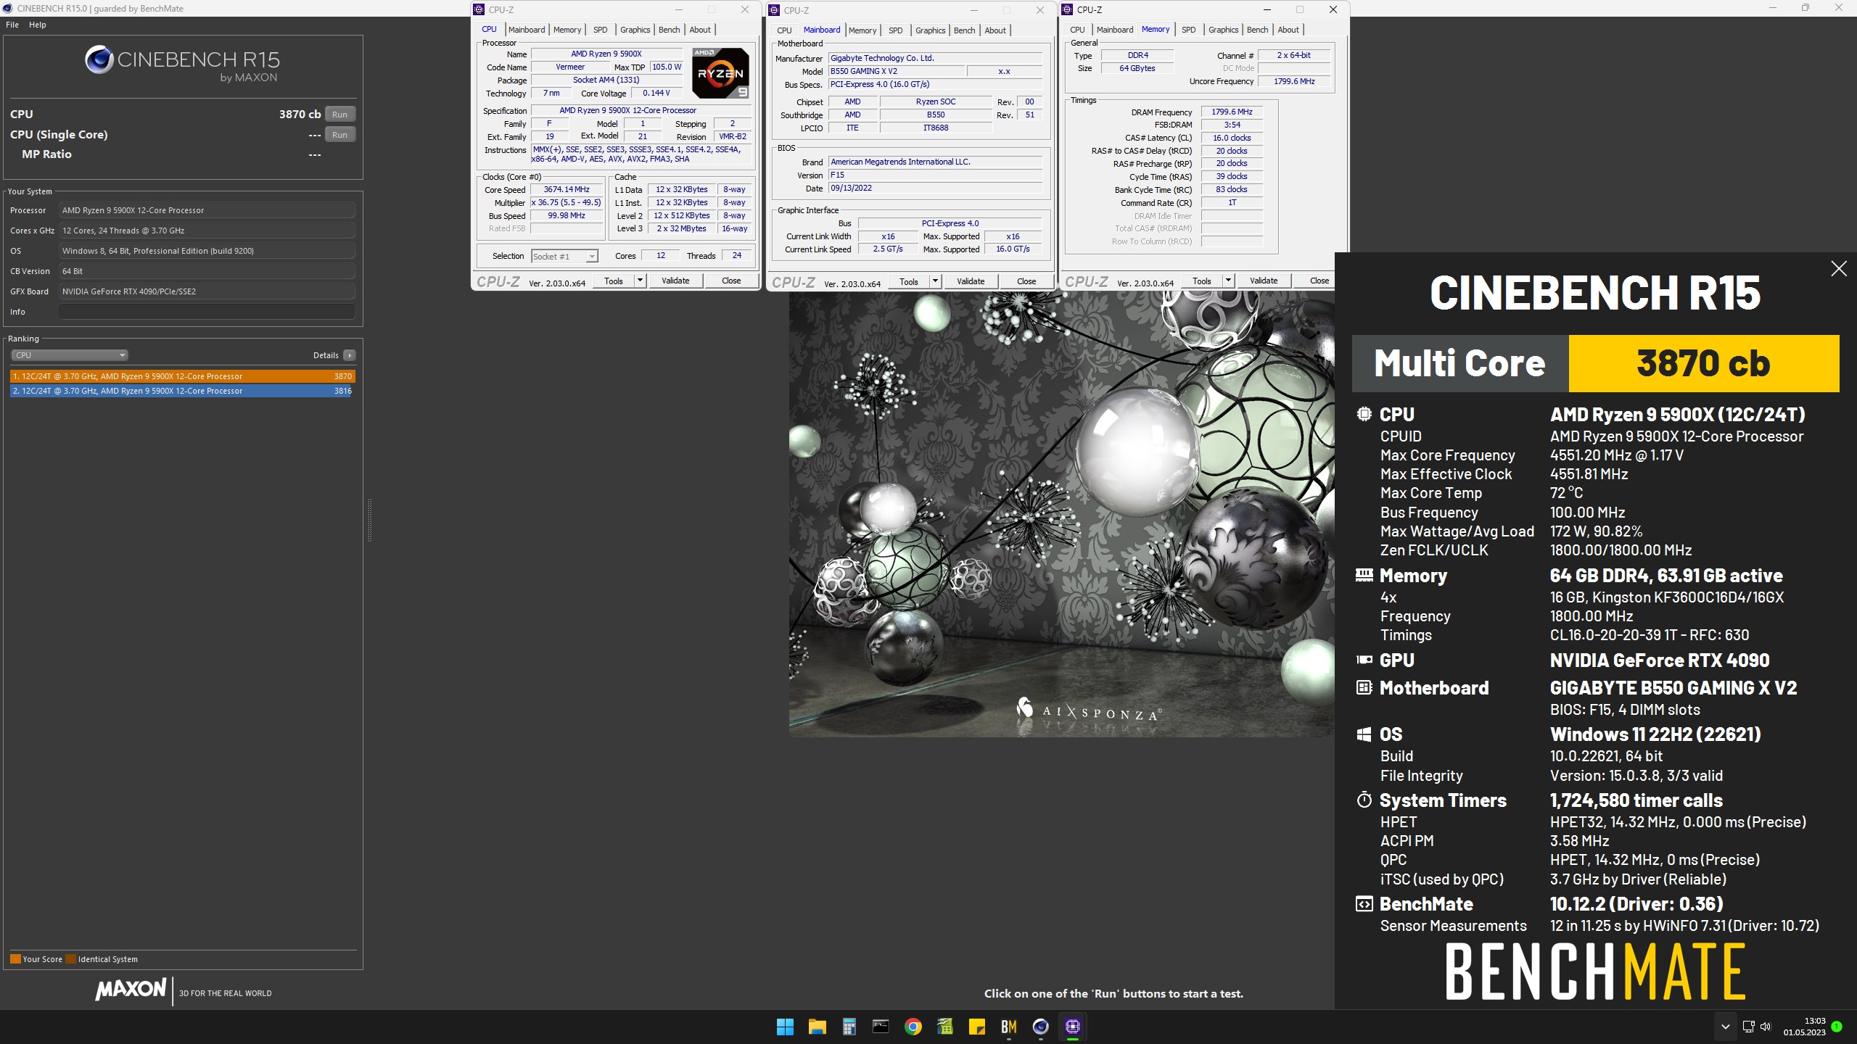
Task: Open CPU tab in third CPU-Z window
Action: [x=1078, y=30]
